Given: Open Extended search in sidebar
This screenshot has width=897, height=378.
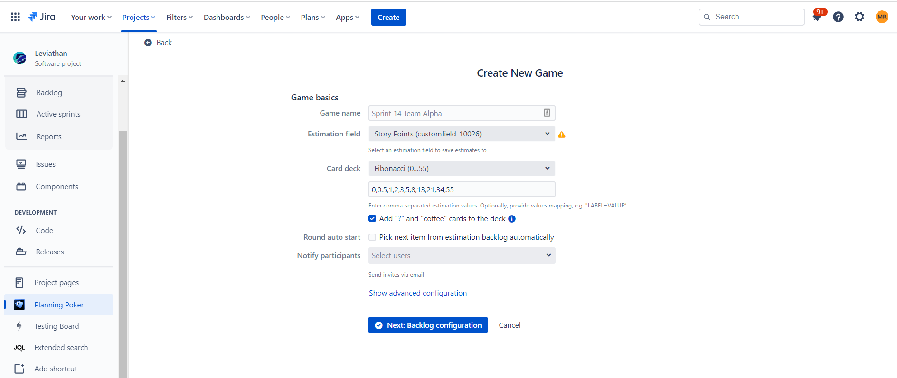Looking at the screenshot, I should tap(61, 347).
